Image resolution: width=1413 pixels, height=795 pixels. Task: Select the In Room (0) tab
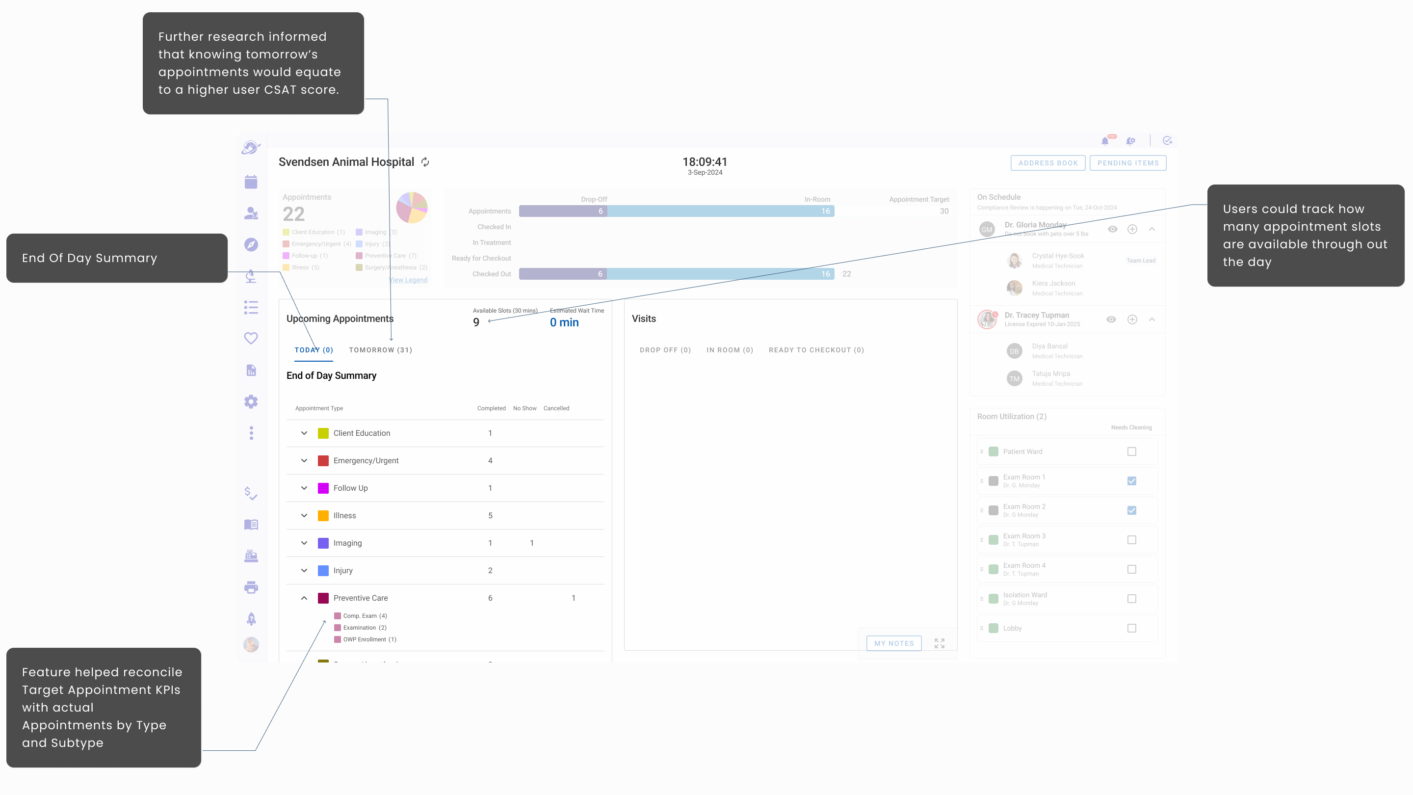(730, 350)
